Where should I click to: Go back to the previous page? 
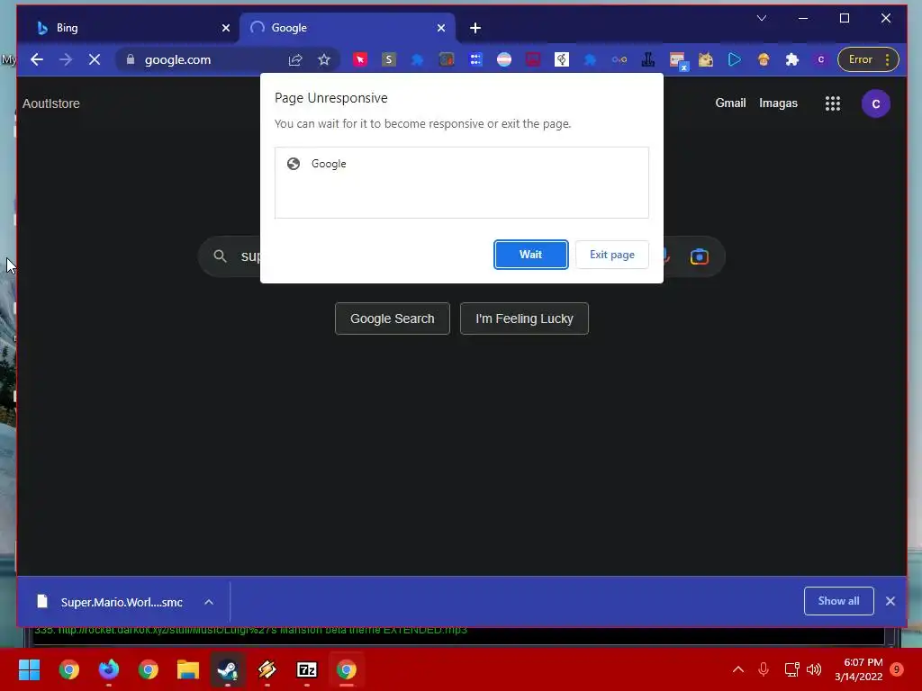pos(37,59)
